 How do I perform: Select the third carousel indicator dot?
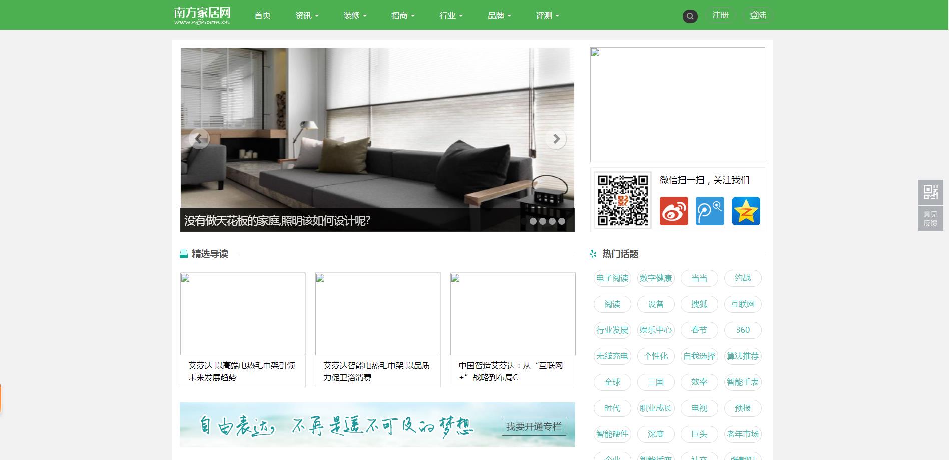click(552, 221)
